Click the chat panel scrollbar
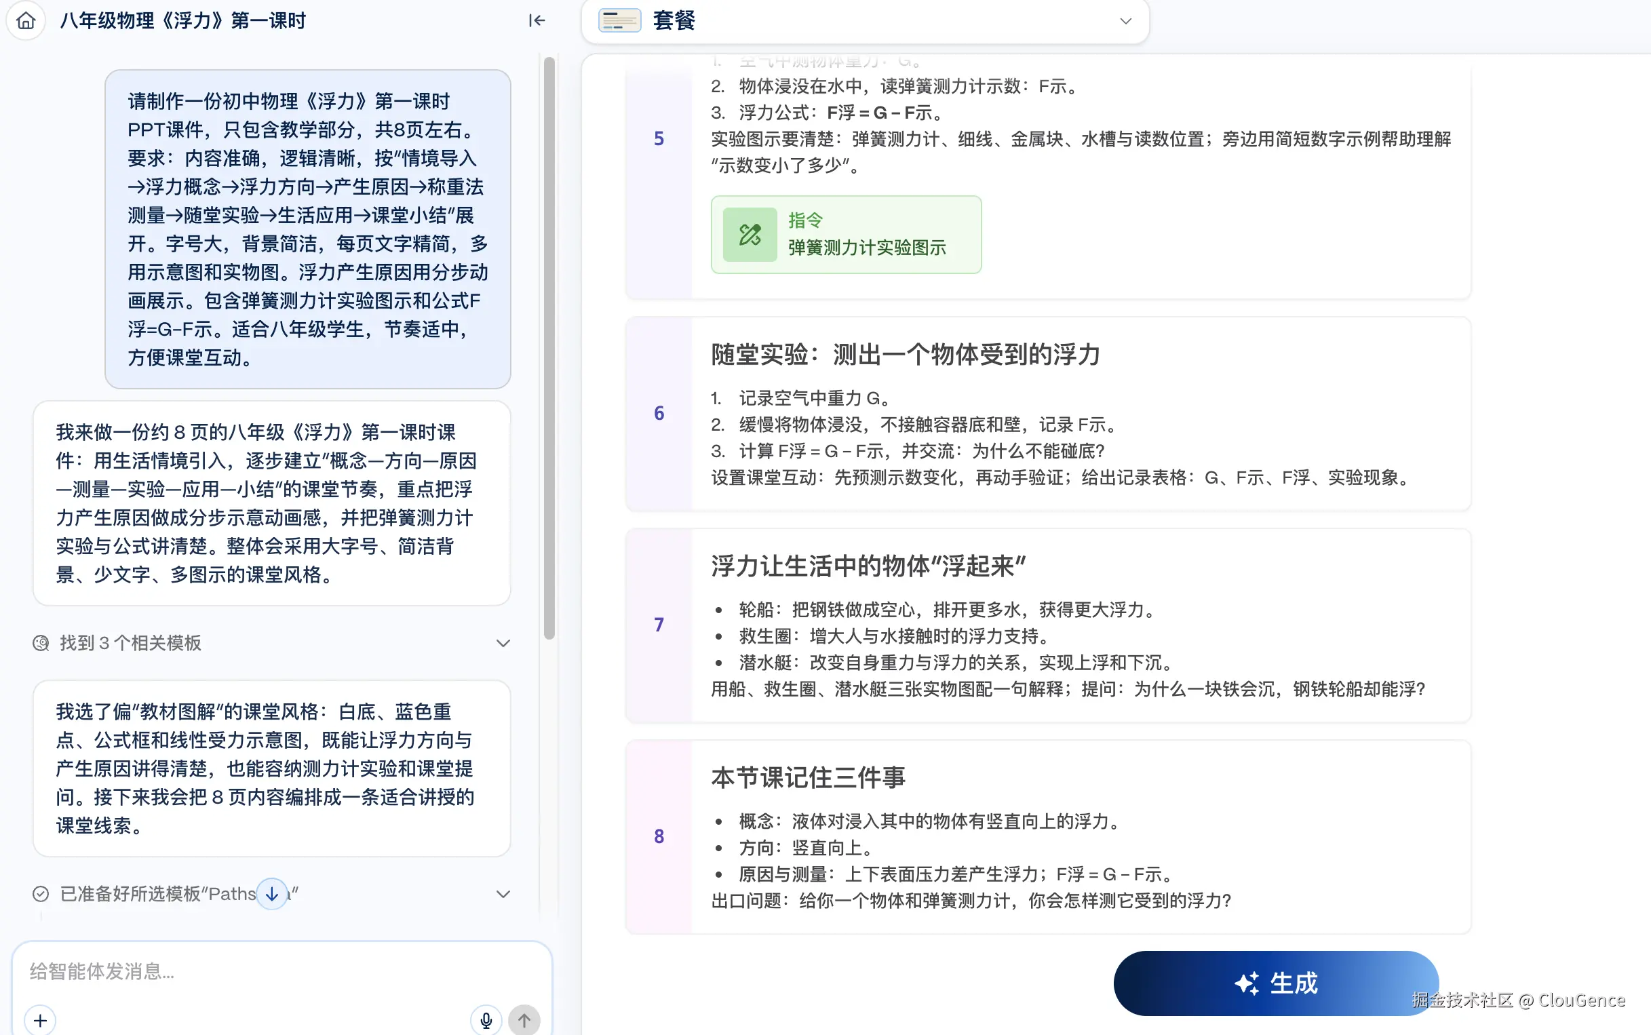Screen dimensions: 1651x1035 click(x=549, y=348)
